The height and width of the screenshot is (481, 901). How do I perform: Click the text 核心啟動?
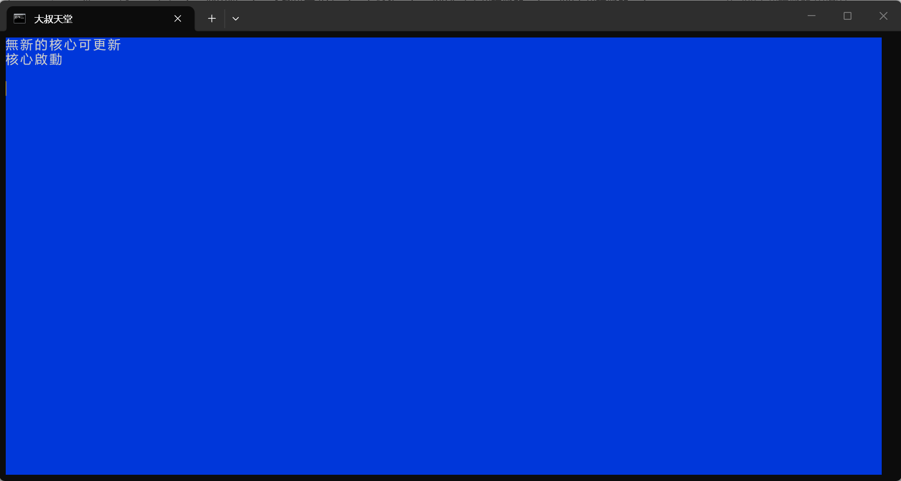(34, 59)
